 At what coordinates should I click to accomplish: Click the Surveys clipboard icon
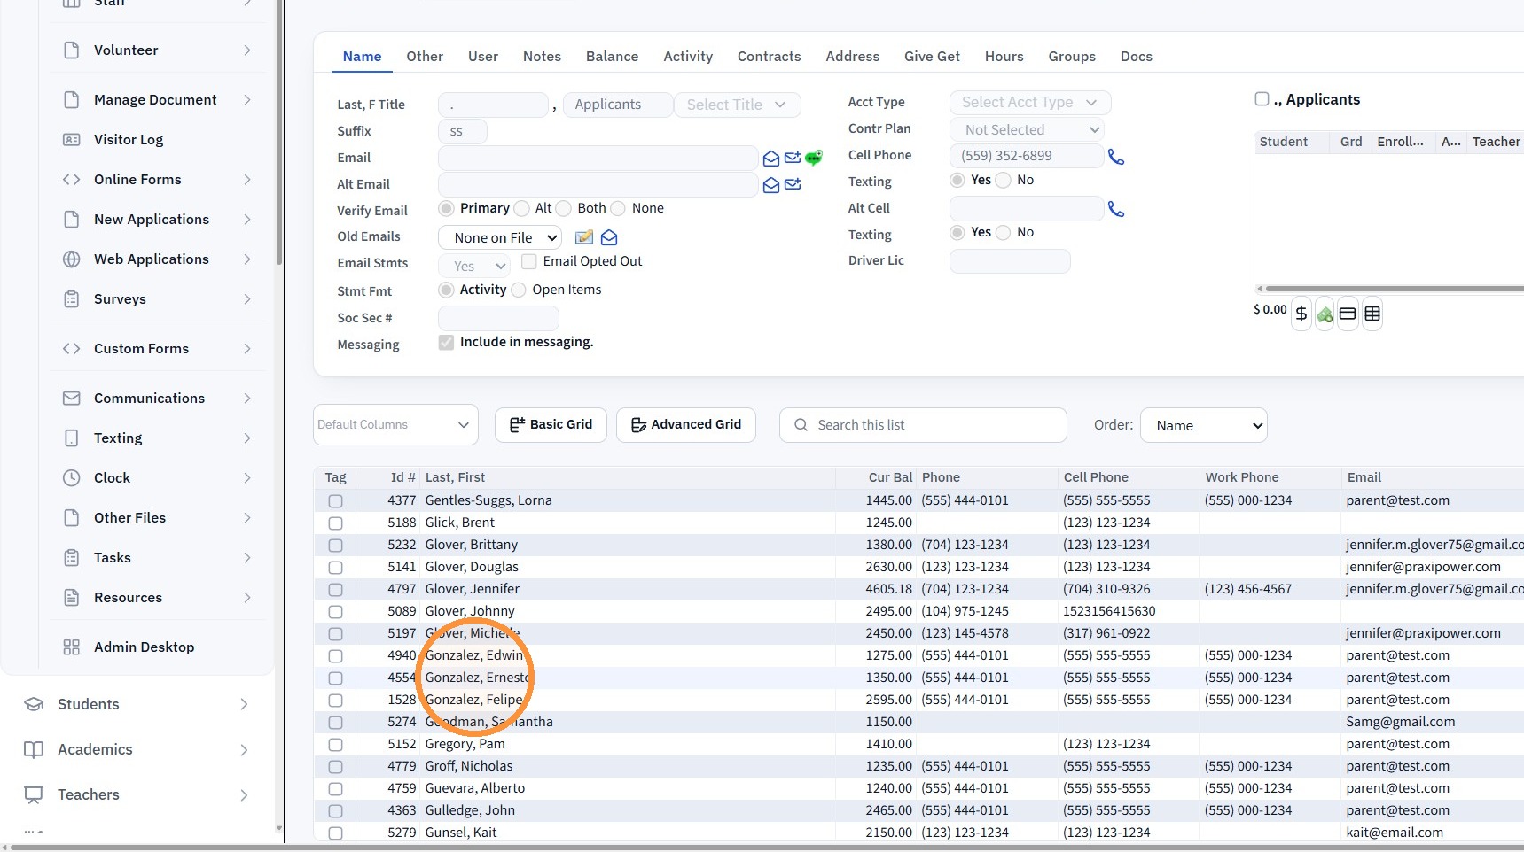coord(72,298)
